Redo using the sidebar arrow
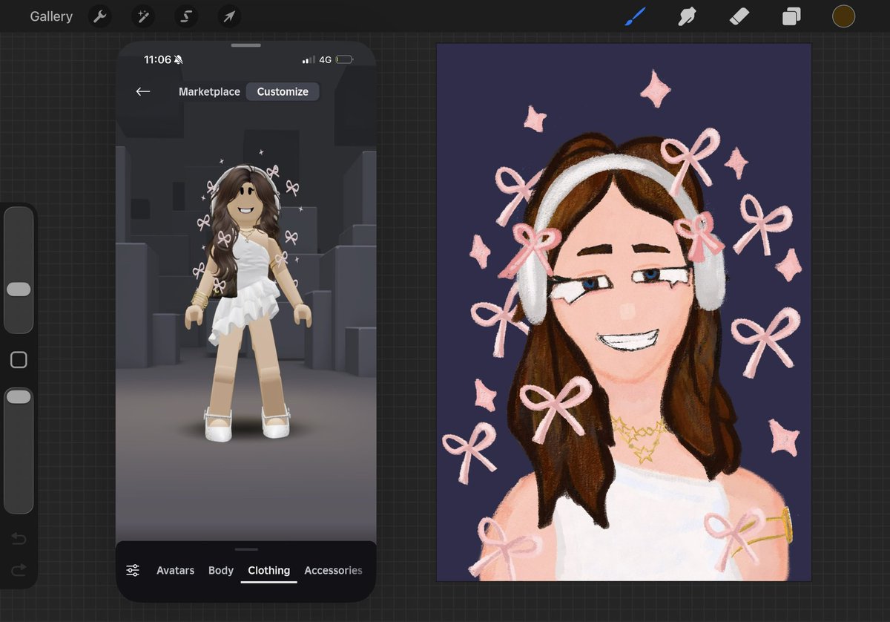The image size is (890, 622). (19, 569)
